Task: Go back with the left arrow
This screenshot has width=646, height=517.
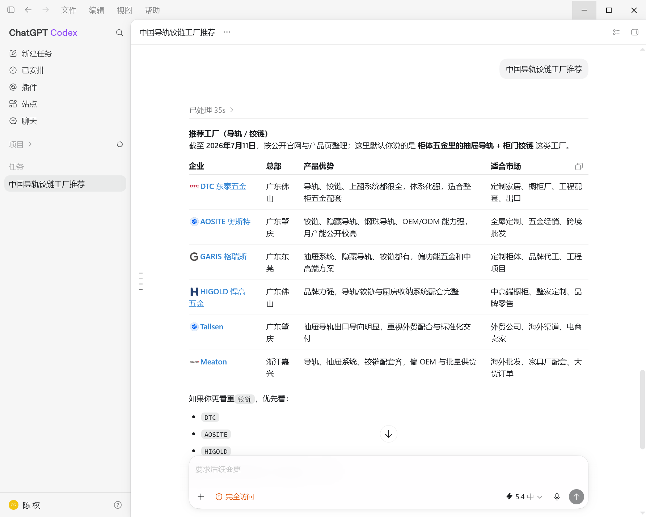Action: pos(28,10)
